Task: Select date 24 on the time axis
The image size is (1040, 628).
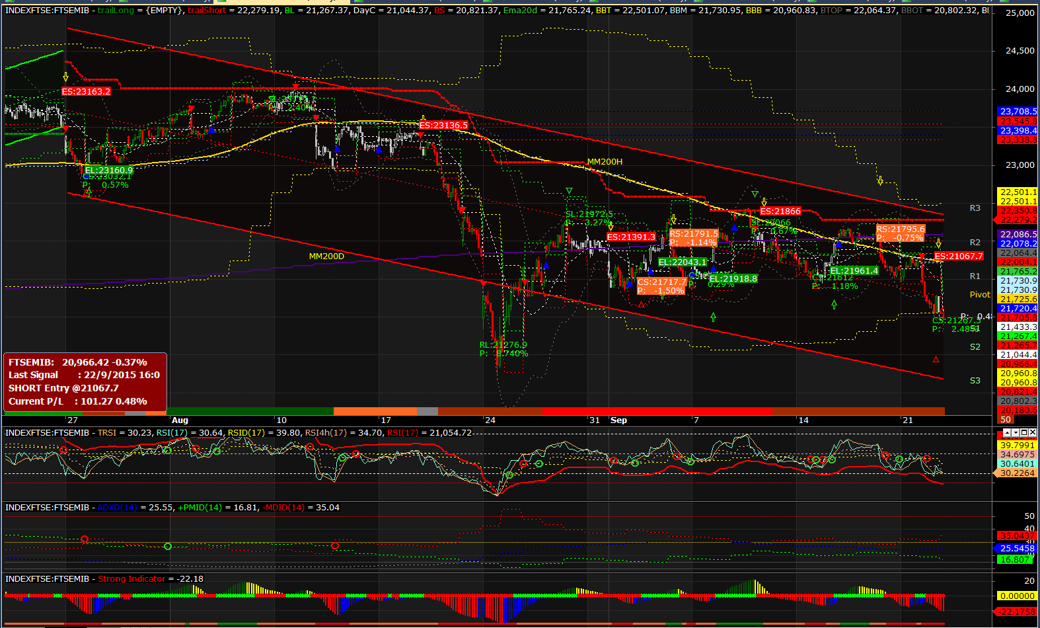Action: point(490,420)
